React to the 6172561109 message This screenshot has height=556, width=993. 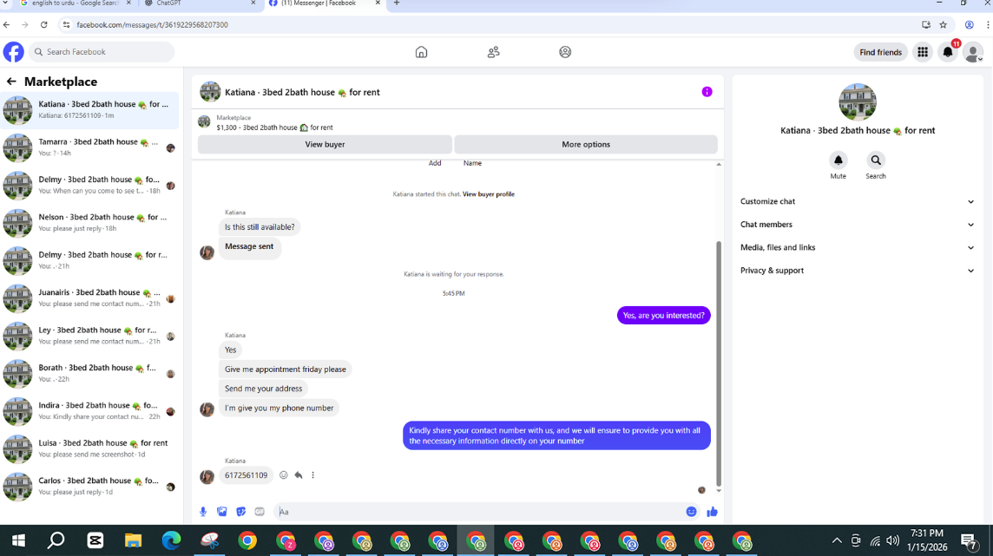point(284,475)
